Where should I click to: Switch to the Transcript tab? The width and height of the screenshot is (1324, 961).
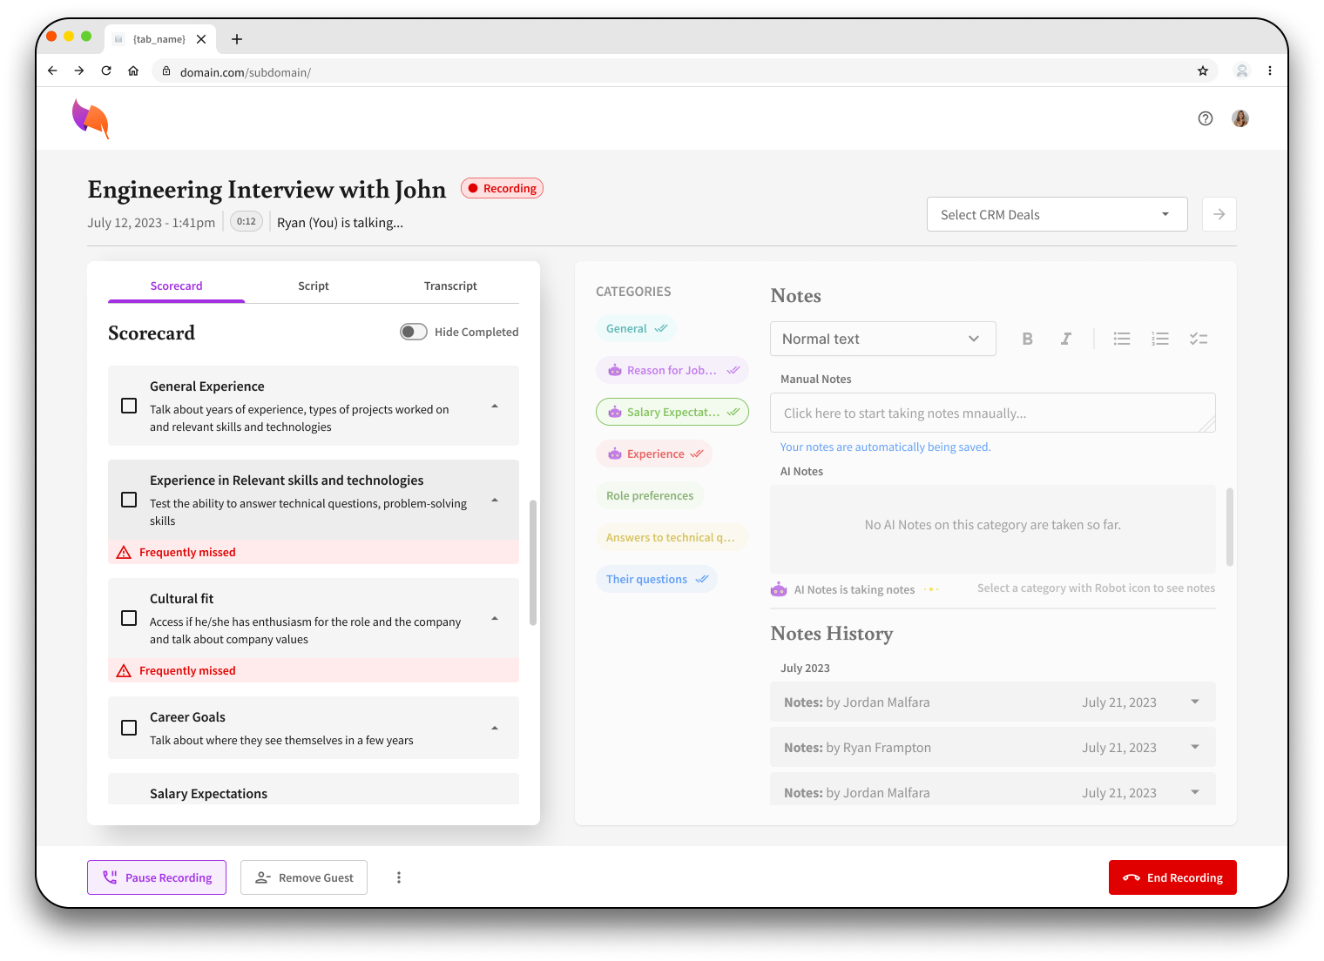point(450,286)
